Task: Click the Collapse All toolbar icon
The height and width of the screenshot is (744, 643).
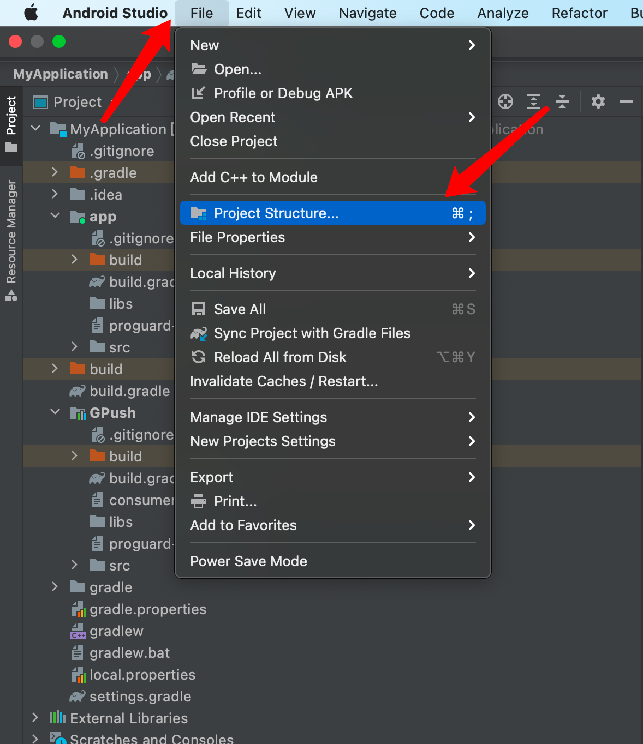Action: click(562, 101)
